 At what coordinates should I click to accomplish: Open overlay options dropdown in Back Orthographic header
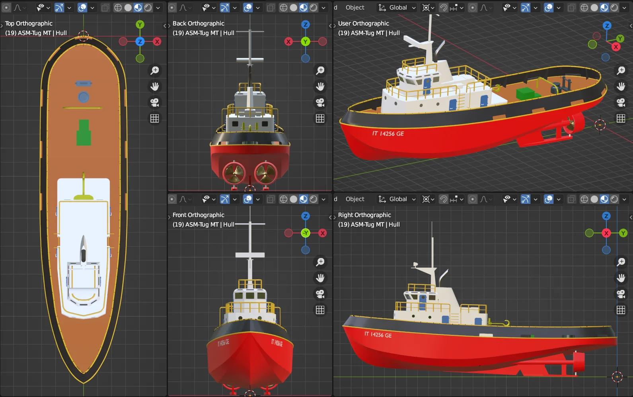point(258,8)
